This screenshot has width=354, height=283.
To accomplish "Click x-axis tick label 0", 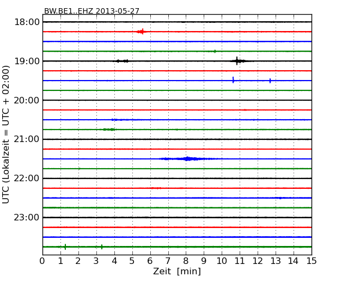I will coord(42,261).
